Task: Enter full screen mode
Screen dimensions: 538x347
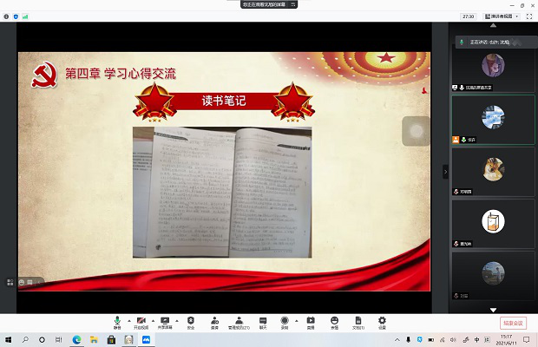Action: pos(526,16)
